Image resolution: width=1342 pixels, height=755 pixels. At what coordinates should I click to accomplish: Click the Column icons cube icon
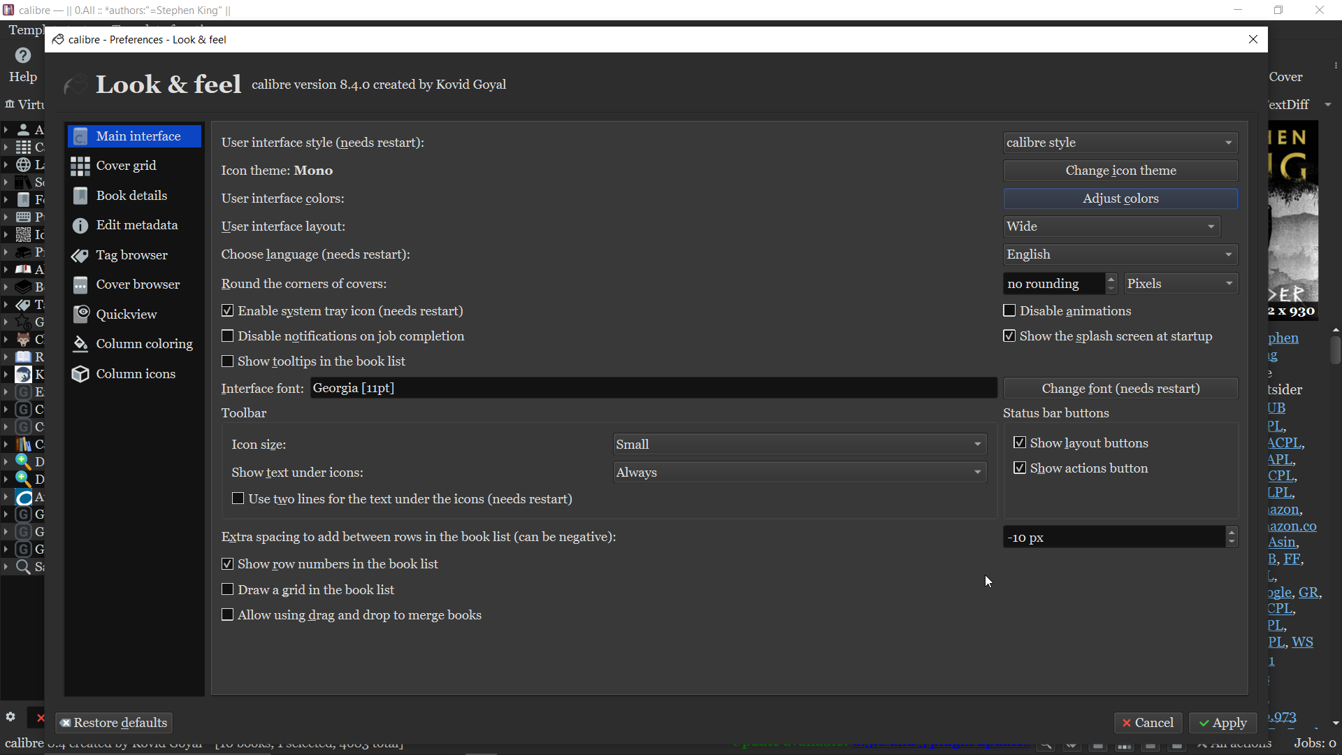click(80, 374)
